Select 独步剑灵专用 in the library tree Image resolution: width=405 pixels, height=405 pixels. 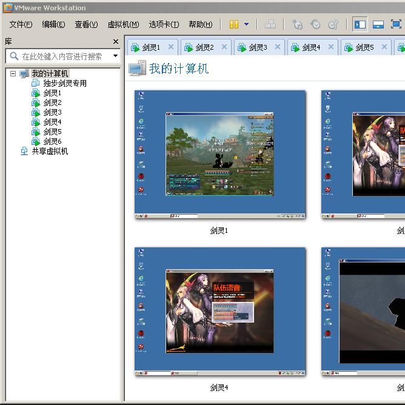tap(64, 83)
